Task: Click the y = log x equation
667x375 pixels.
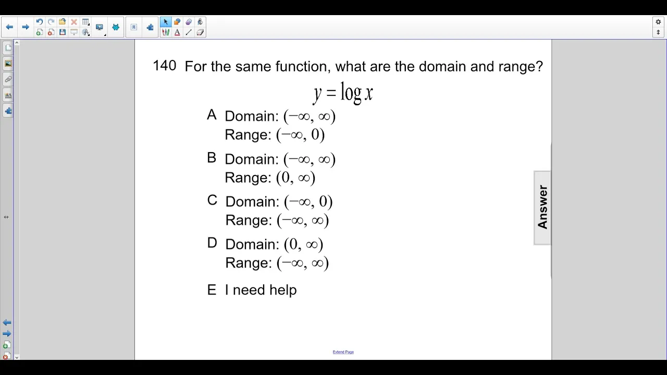Action: 343,93
